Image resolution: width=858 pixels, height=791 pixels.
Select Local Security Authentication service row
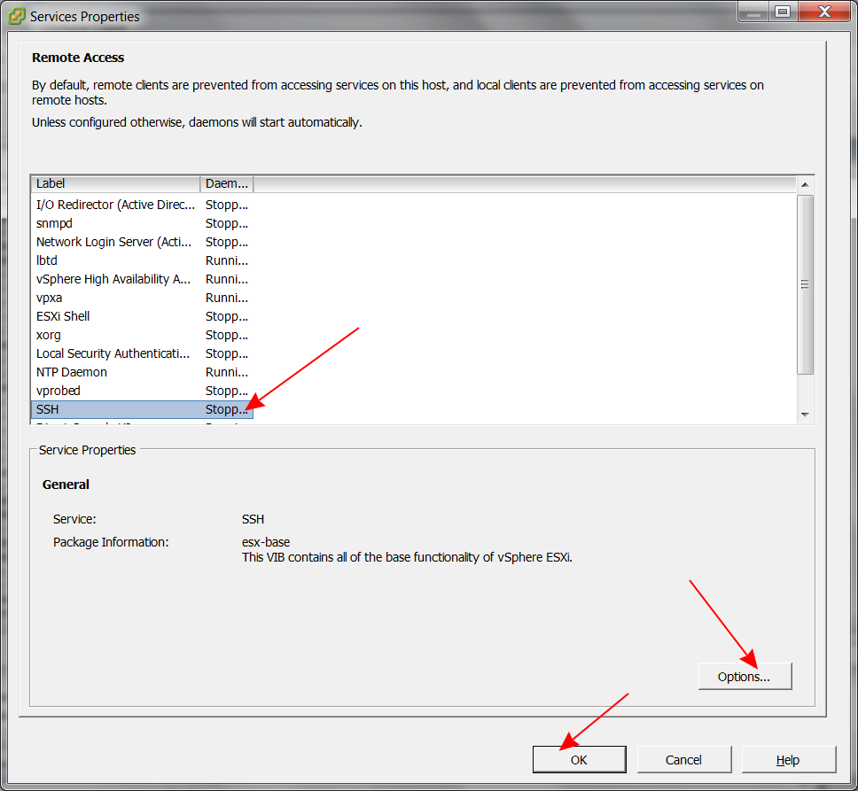(x=113, y=353)
